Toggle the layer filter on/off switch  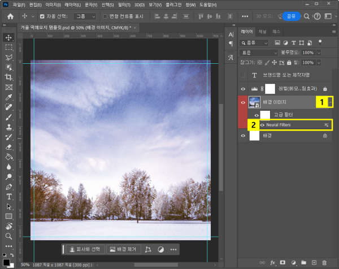[320, 42]
